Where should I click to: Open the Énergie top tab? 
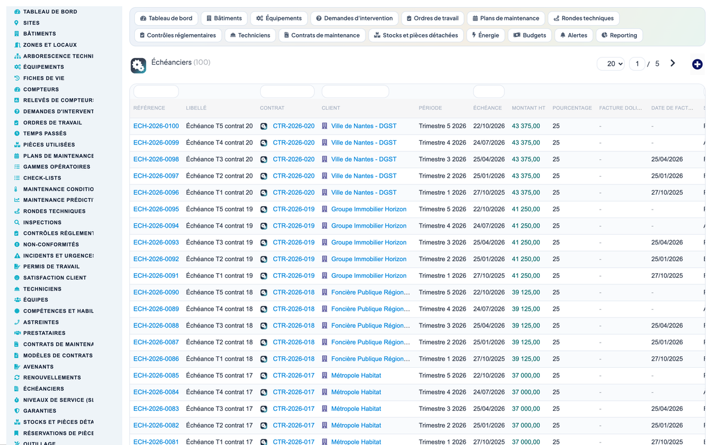pos(485,35)
